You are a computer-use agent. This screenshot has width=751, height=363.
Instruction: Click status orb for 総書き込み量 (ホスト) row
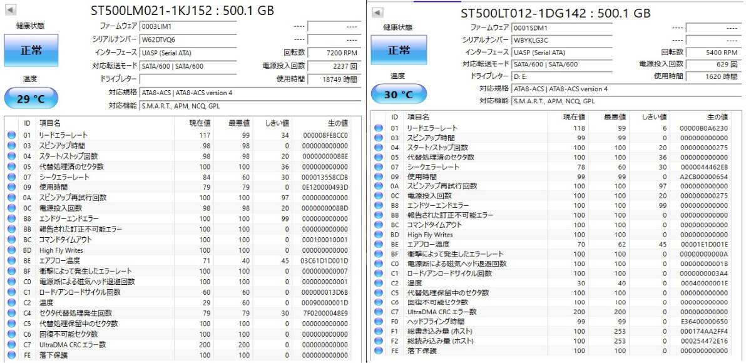pyautogui.click(x=378, y=332)
